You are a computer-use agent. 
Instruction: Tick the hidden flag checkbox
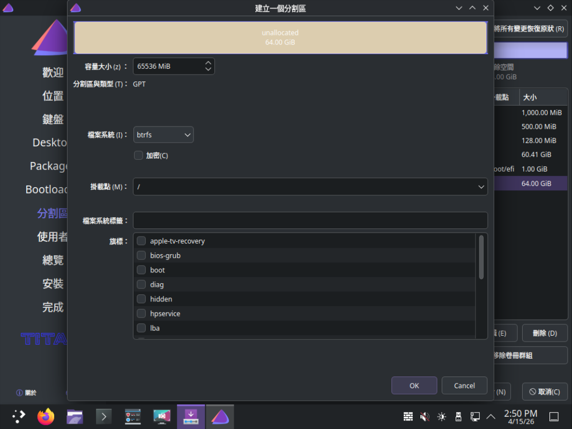pyautogui.click(x=142, y=299)
